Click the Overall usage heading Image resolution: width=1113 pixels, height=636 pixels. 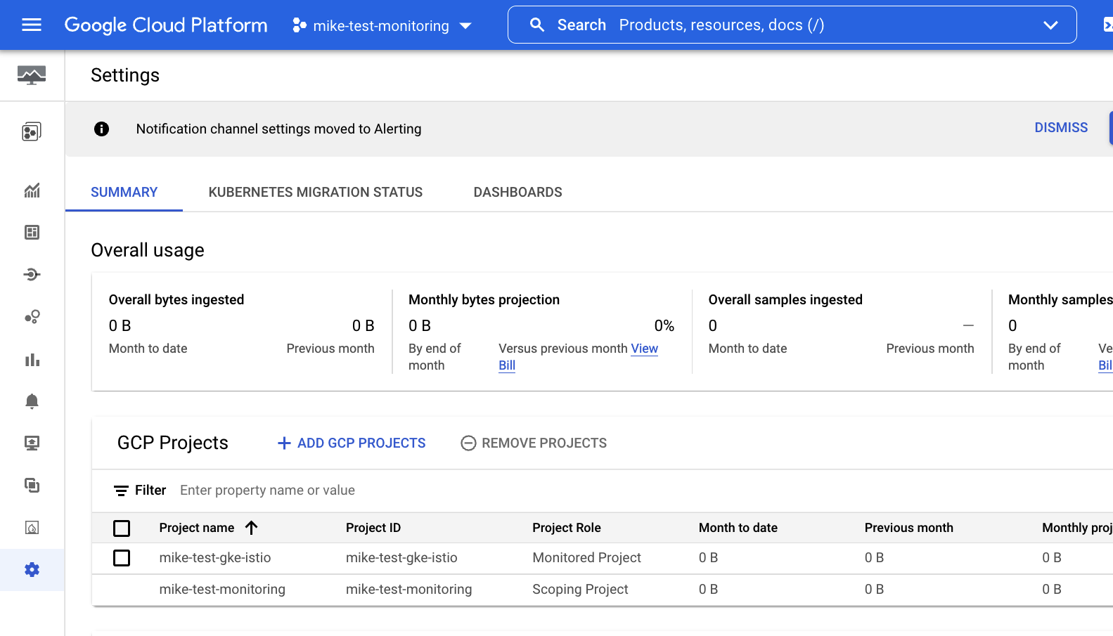pos(148,251)
